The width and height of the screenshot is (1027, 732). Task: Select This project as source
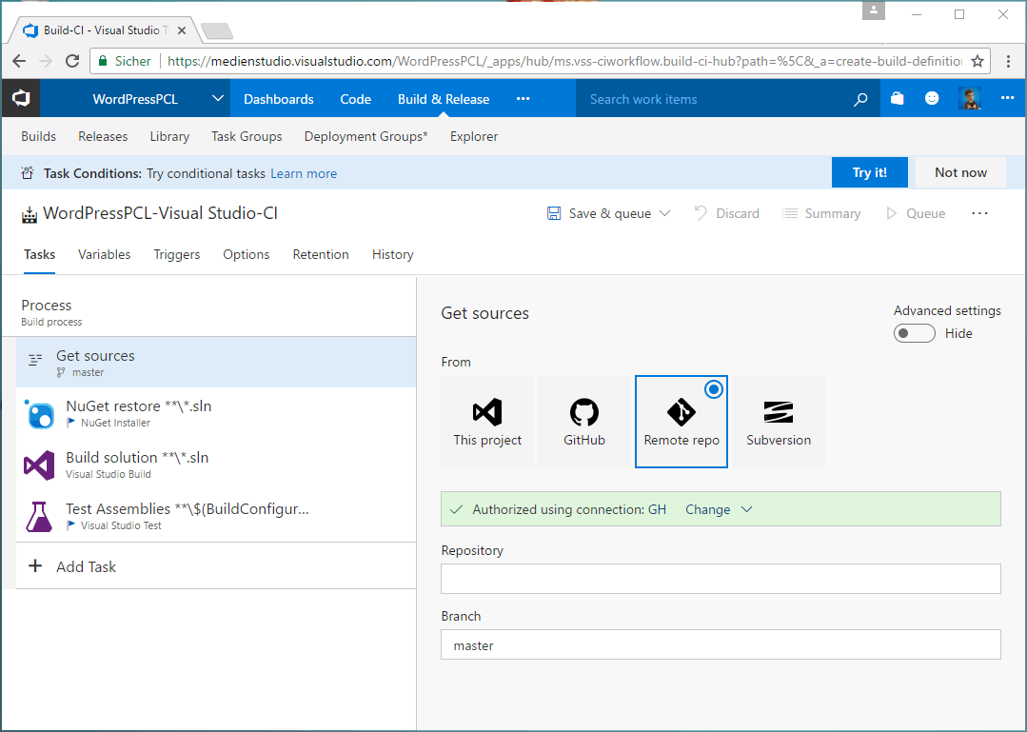487,422
